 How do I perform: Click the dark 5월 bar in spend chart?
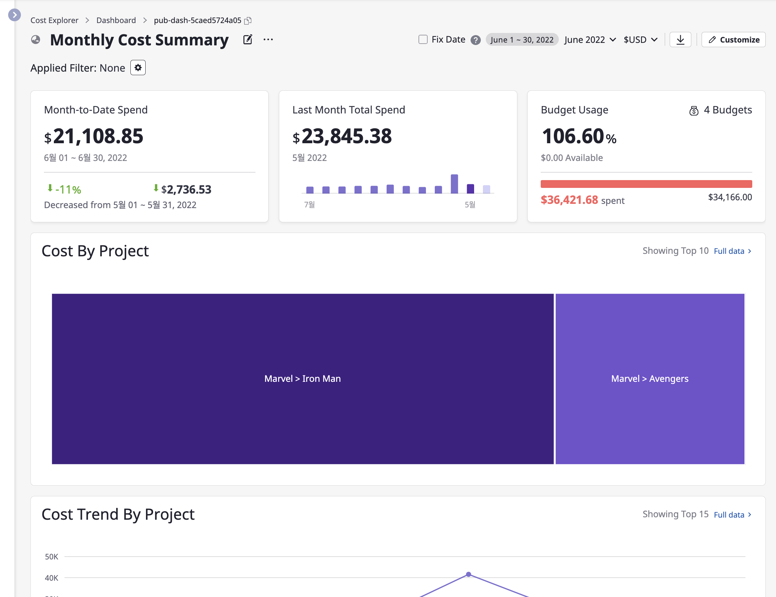click(x=470, y=188)
